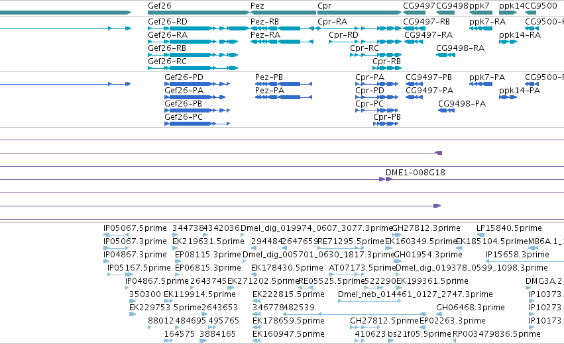Click transcript Pez-RB

pos(264,22)
